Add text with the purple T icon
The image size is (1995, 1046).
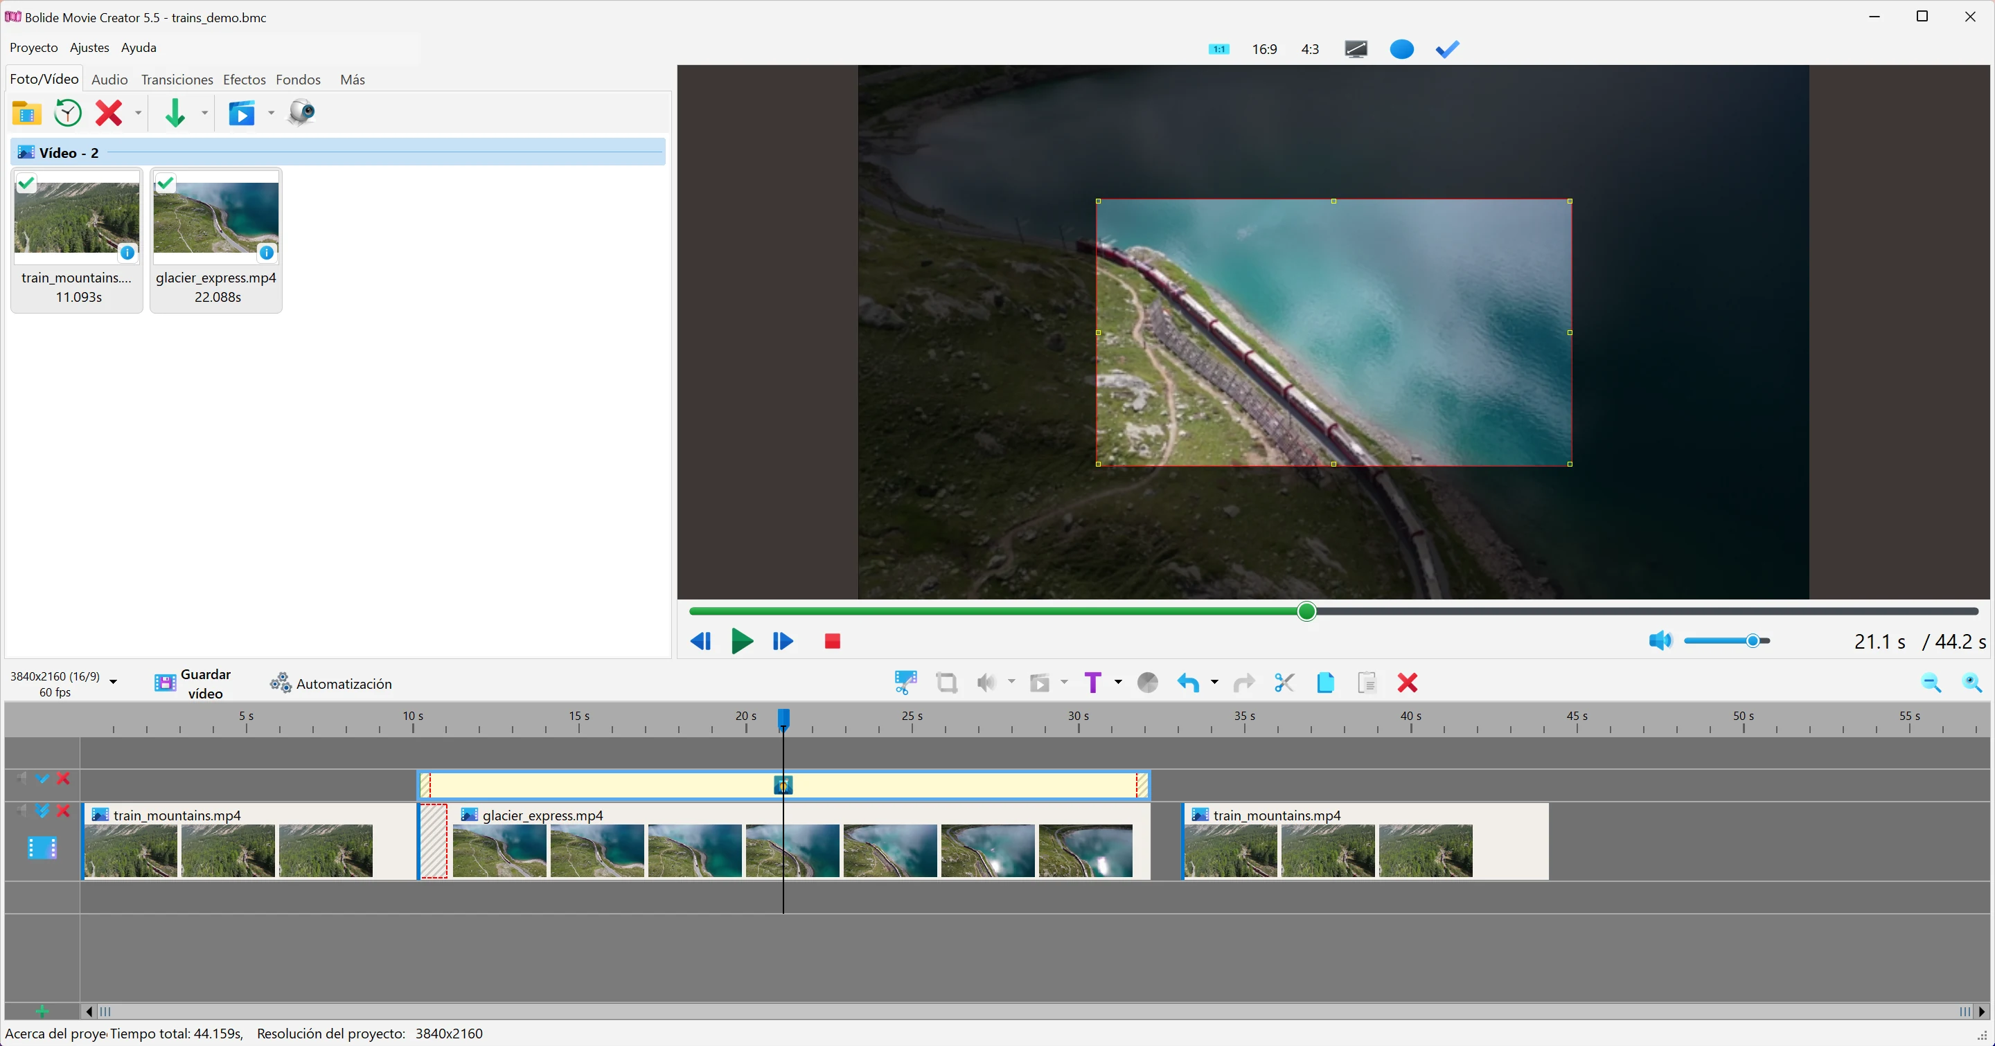1093,683
